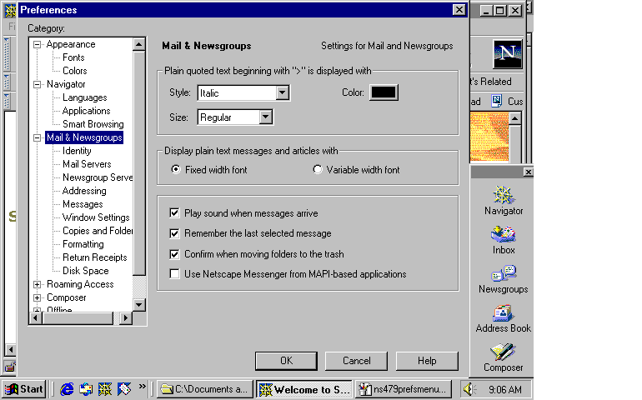
Task: Select Copies and Folders in category tree
Action: (x=98, y=231)
